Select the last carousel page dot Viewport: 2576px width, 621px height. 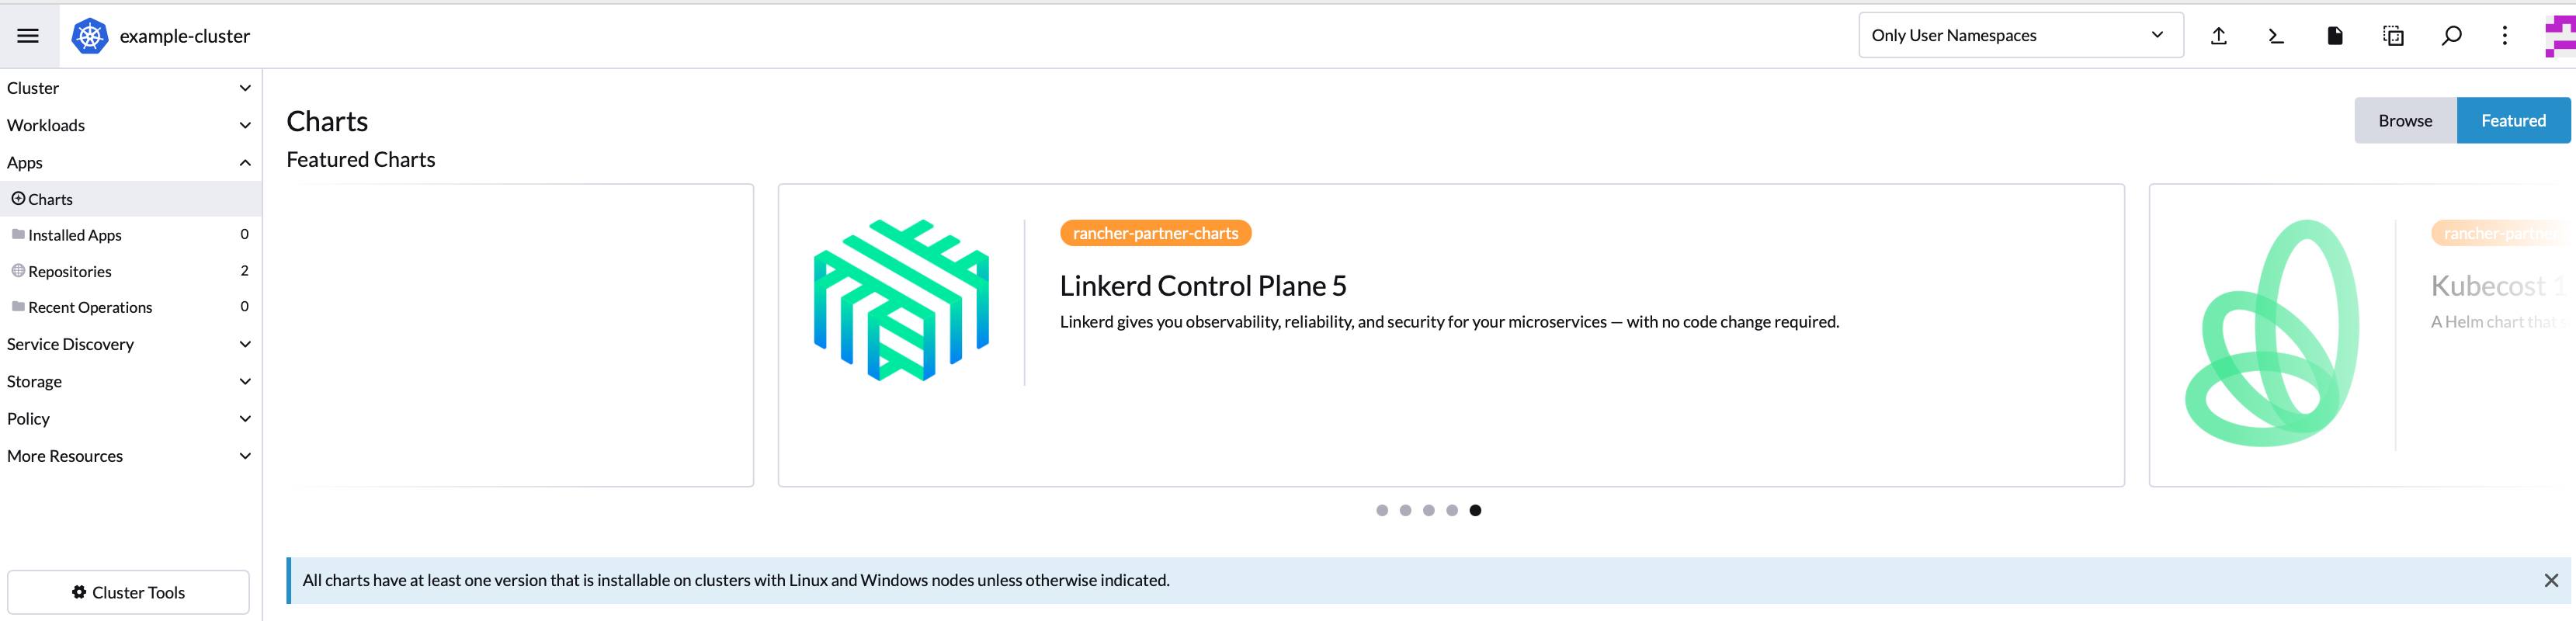coord(1474,510)
